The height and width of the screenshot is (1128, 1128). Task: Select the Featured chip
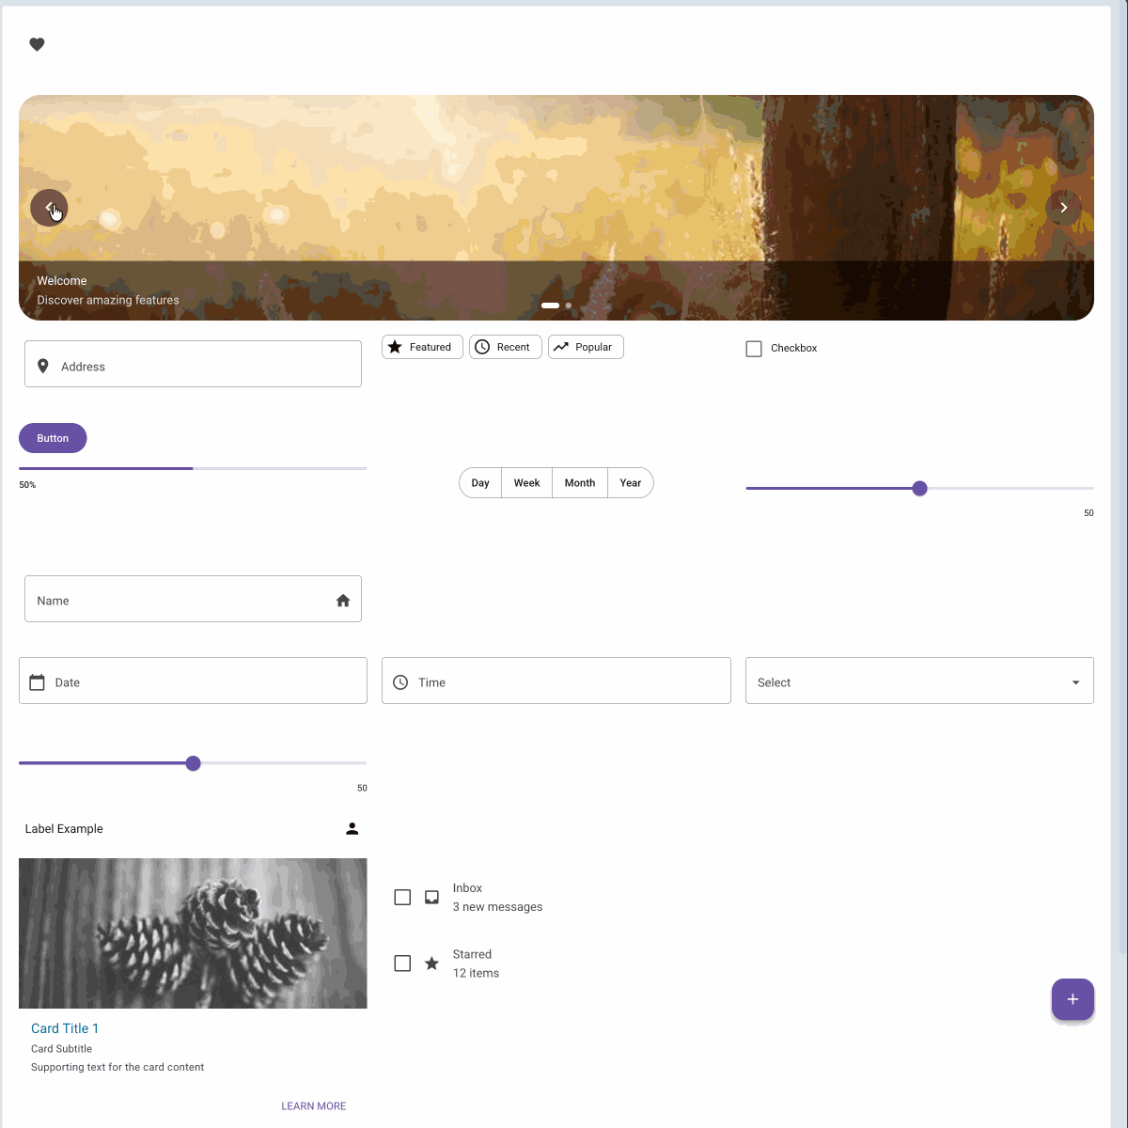coord(422,347)
